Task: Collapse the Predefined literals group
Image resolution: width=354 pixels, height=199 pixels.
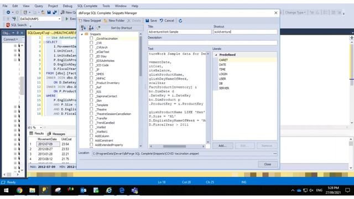Action: click(216, 55)
